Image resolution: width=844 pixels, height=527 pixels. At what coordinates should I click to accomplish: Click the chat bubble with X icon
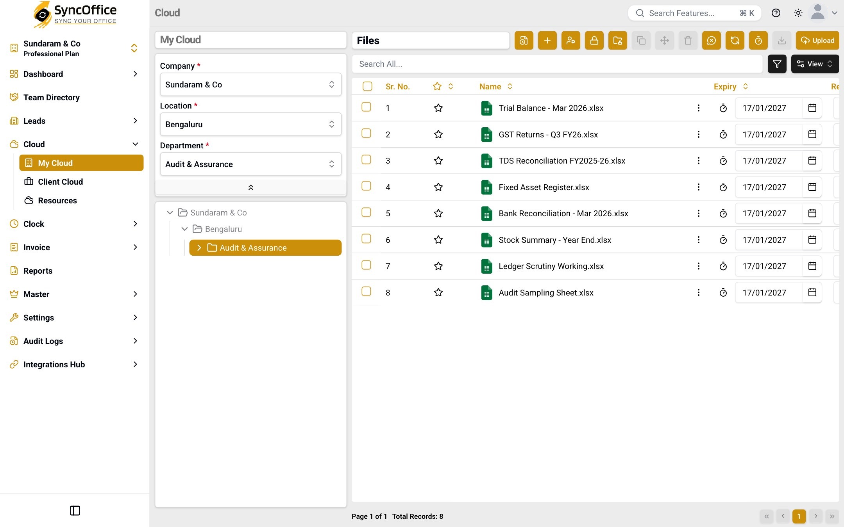[x=711, y=41]
